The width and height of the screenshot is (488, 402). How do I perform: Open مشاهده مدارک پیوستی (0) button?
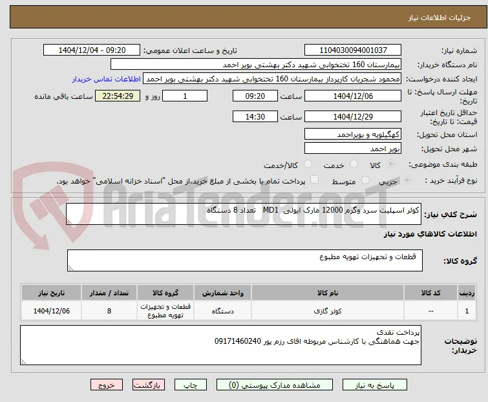click(275, 385)
